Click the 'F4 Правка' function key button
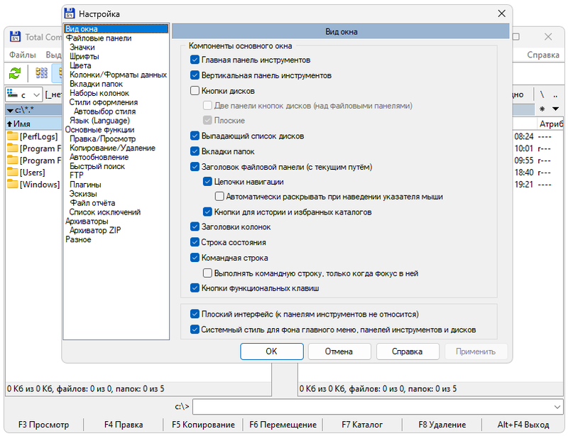This screenshot has height=436, width=568. 124,425
